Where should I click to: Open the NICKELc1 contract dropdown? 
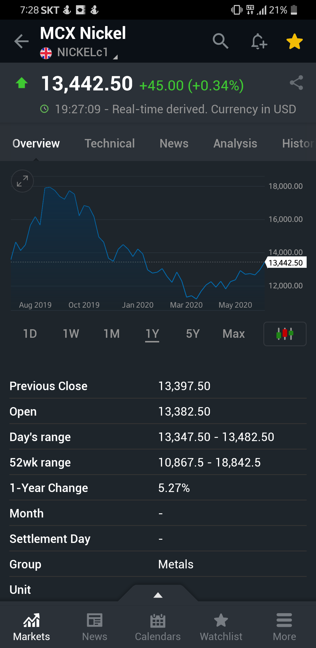point(83,53)
